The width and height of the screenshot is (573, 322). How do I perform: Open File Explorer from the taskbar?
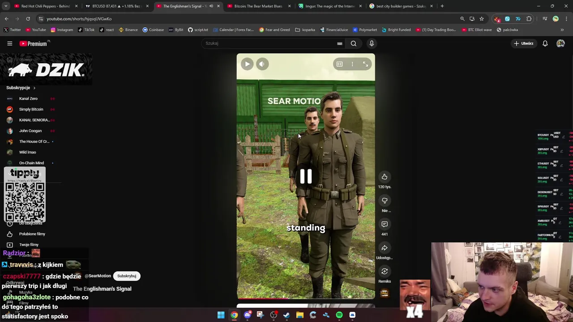point(300,315)
